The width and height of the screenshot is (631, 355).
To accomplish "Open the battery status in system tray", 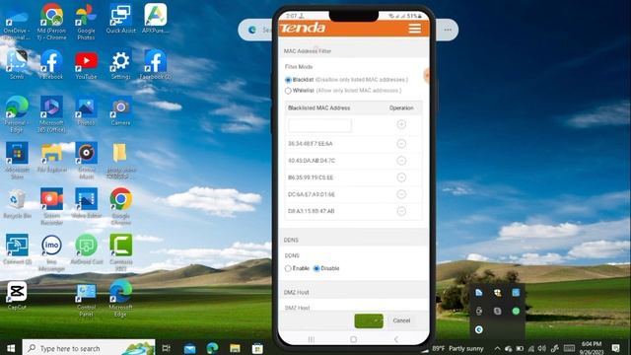I will 520,348.
